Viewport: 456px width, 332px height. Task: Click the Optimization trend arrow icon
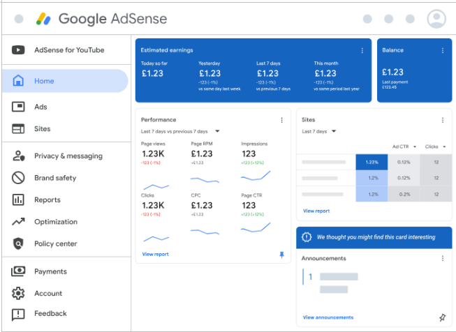pyautogui.click(x=18, y=222)
